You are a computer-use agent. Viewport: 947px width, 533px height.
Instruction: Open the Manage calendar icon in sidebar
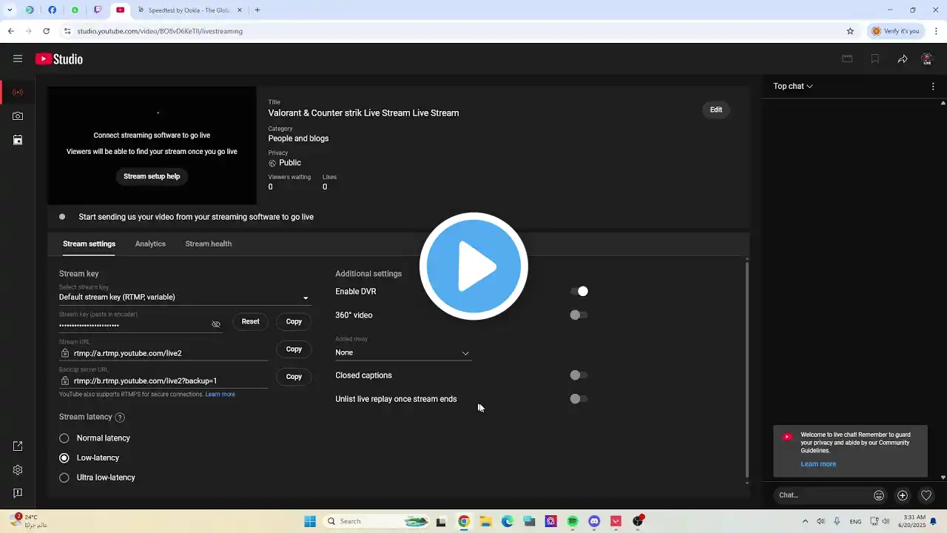(x=18, y=140)
